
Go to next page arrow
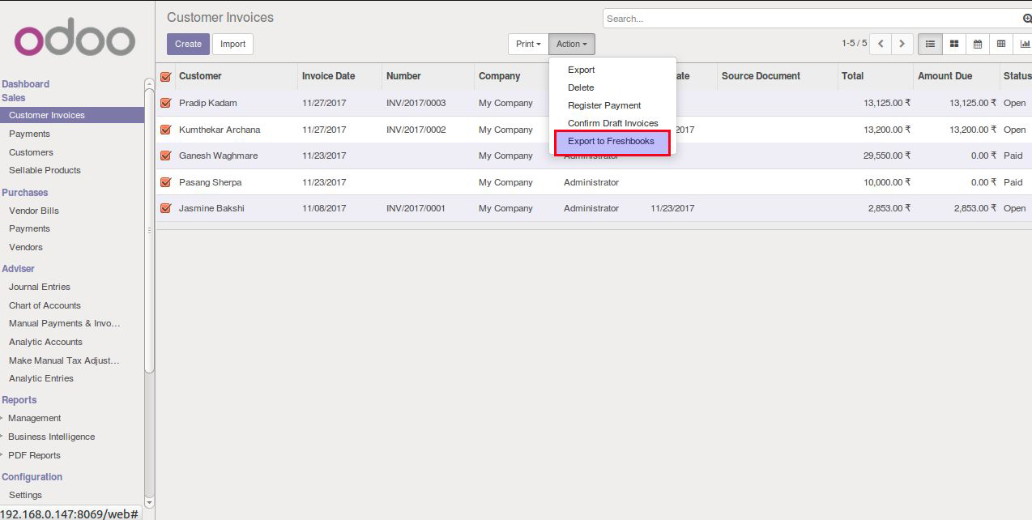click(x=902, y=44)
